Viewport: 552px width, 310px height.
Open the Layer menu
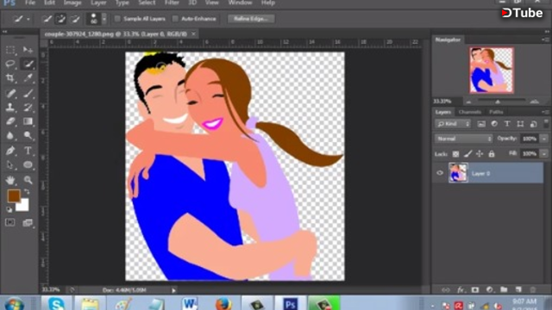(98, 3)
